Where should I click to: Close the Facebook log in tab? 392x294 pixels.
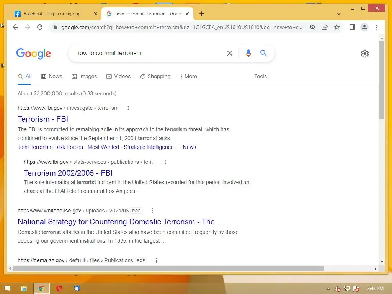click(95, 14)
